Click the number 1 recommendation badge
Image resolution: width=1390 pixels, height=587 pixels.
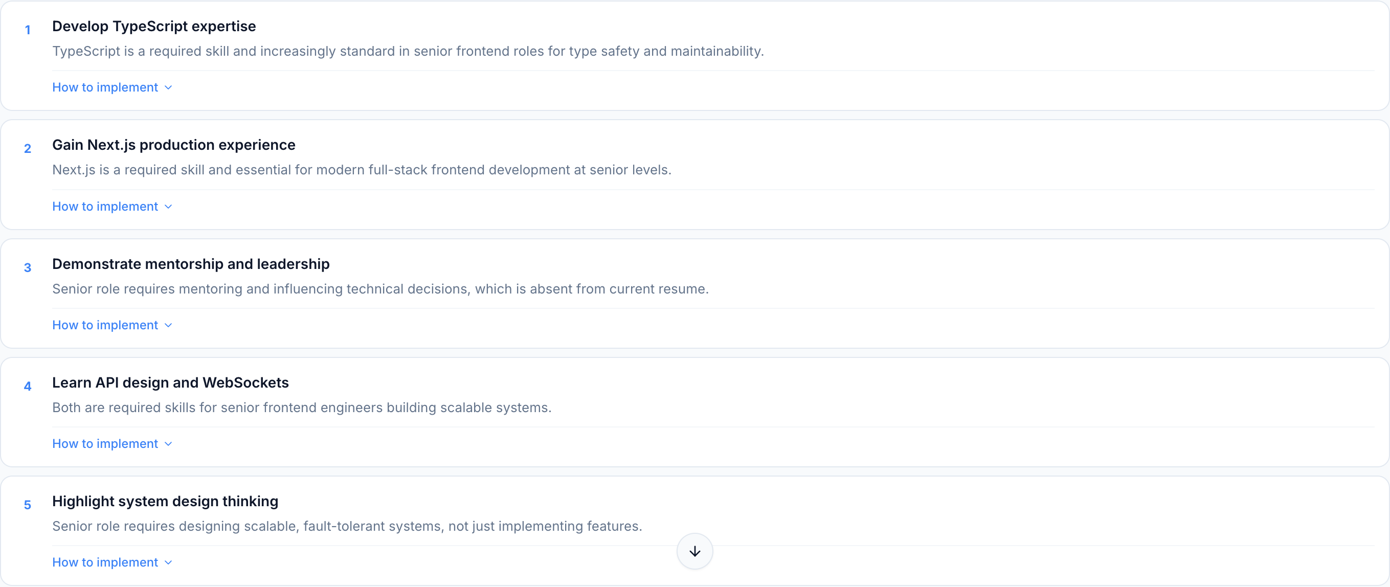28,30
